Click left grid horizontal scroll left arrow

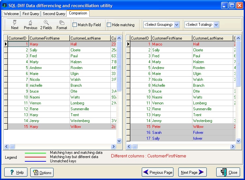[x=7, y=147]
